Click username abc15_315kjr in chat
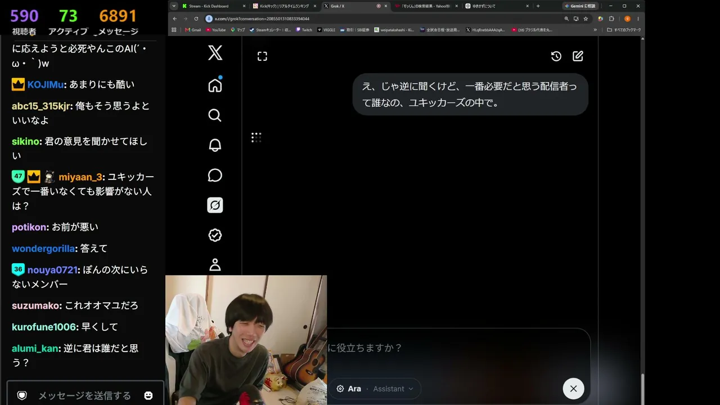The height and width of the screenshot is (405, 720). click(41, 106)
